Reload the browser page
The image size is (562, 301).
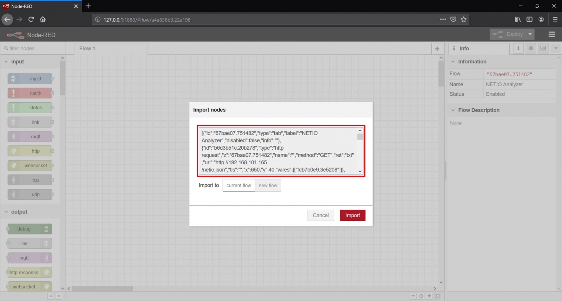point(31,19)
